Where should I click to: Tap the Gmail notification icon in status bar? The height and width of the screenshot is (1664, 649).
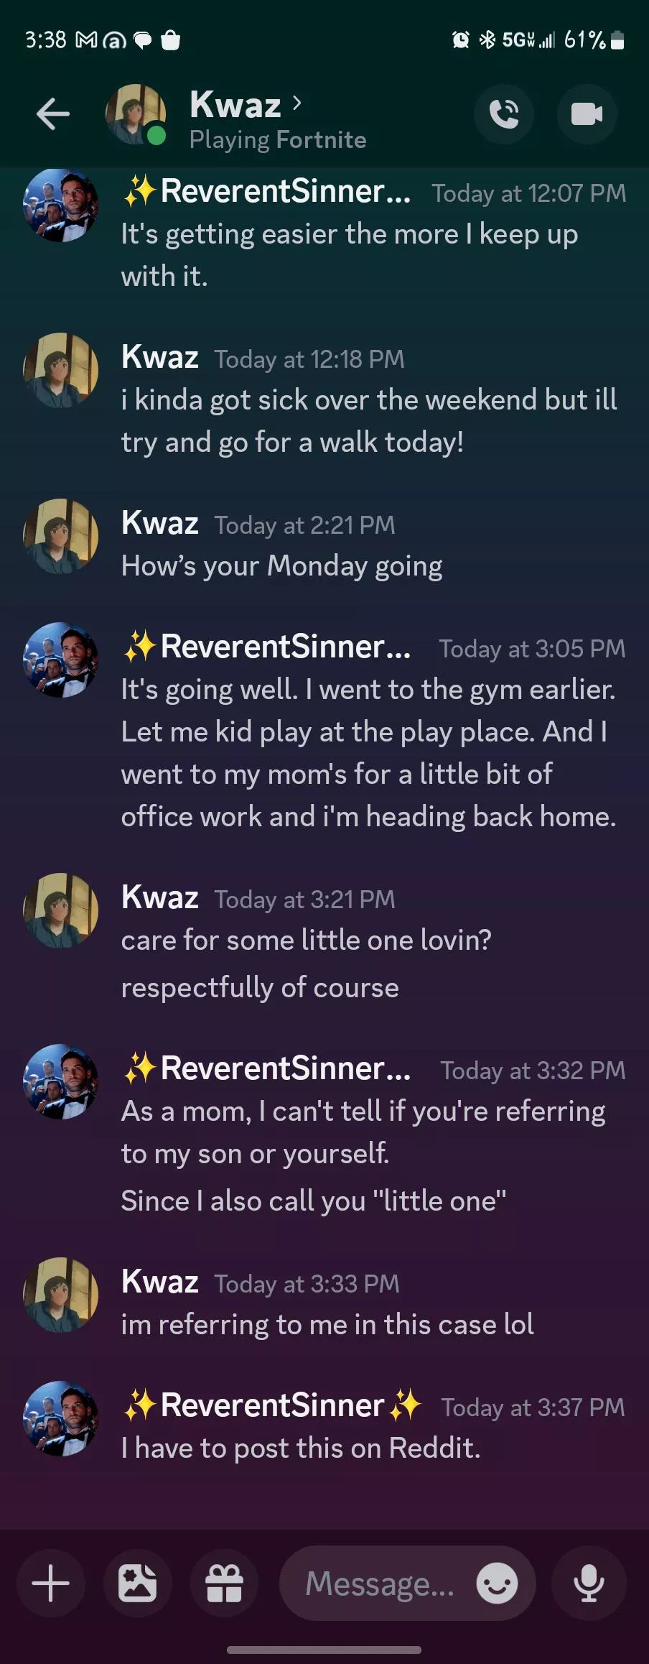point(86,40)
